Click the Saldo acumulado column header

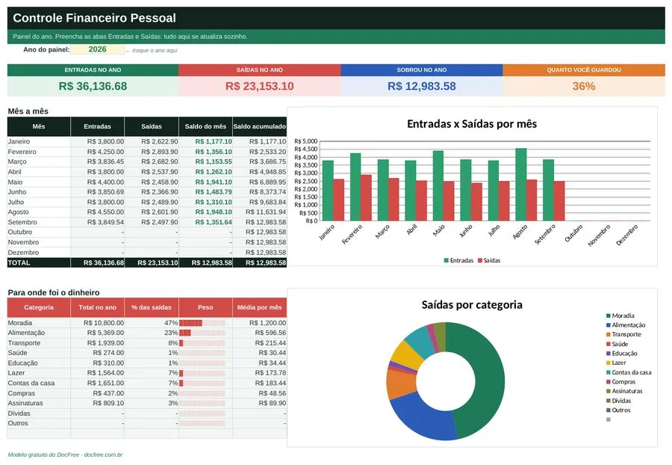[259, 126]
